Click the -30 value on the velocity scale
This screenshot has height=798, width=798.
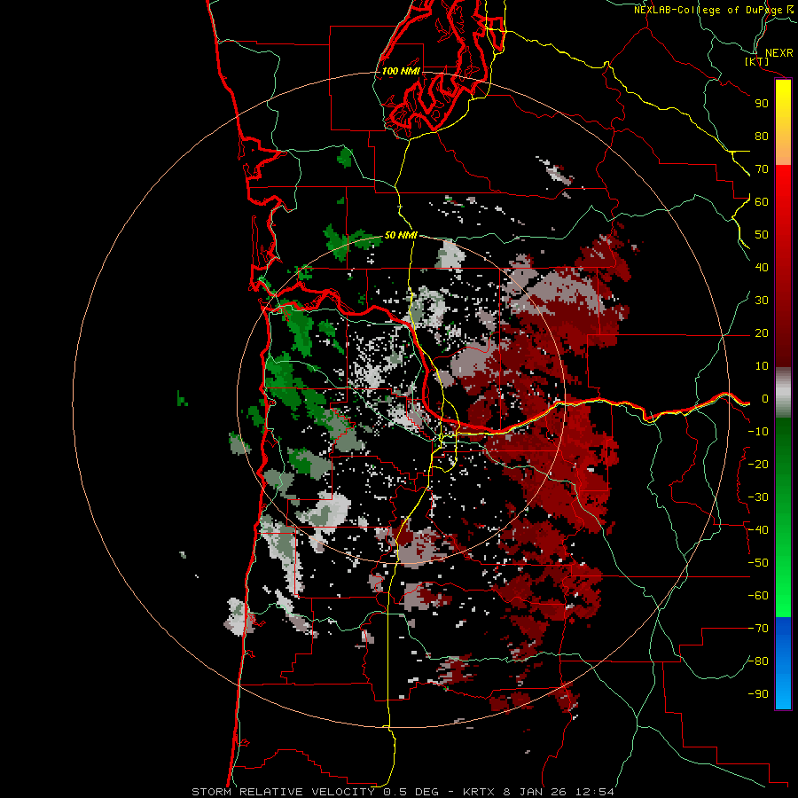[758, 497]
